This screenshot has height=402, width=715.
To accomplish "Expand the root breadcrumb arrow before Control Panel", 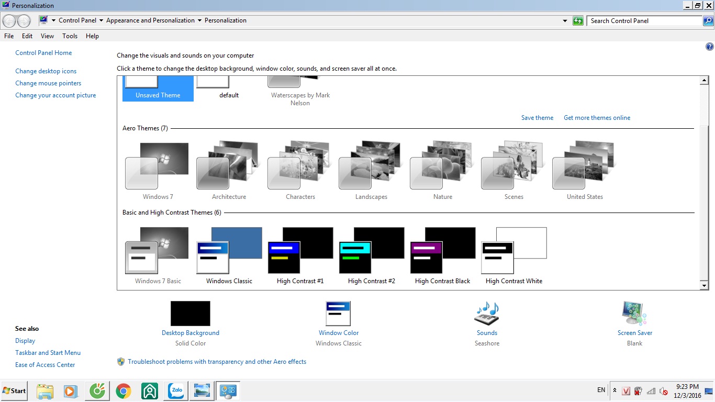I will point(53,21).
